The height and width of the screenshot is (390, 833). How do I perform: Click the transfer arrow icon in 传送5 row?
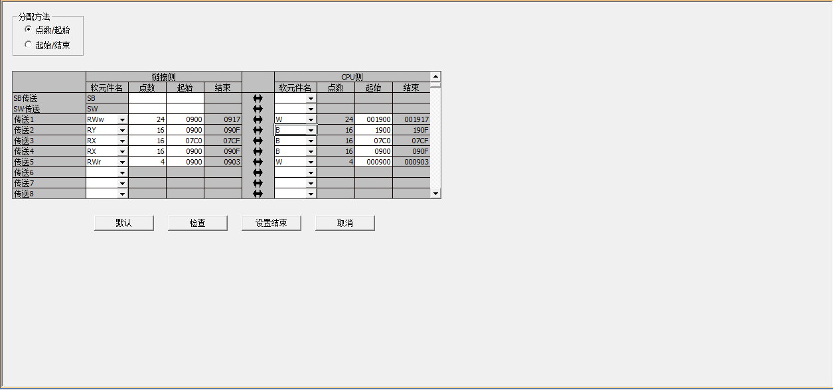coord(258,162)
